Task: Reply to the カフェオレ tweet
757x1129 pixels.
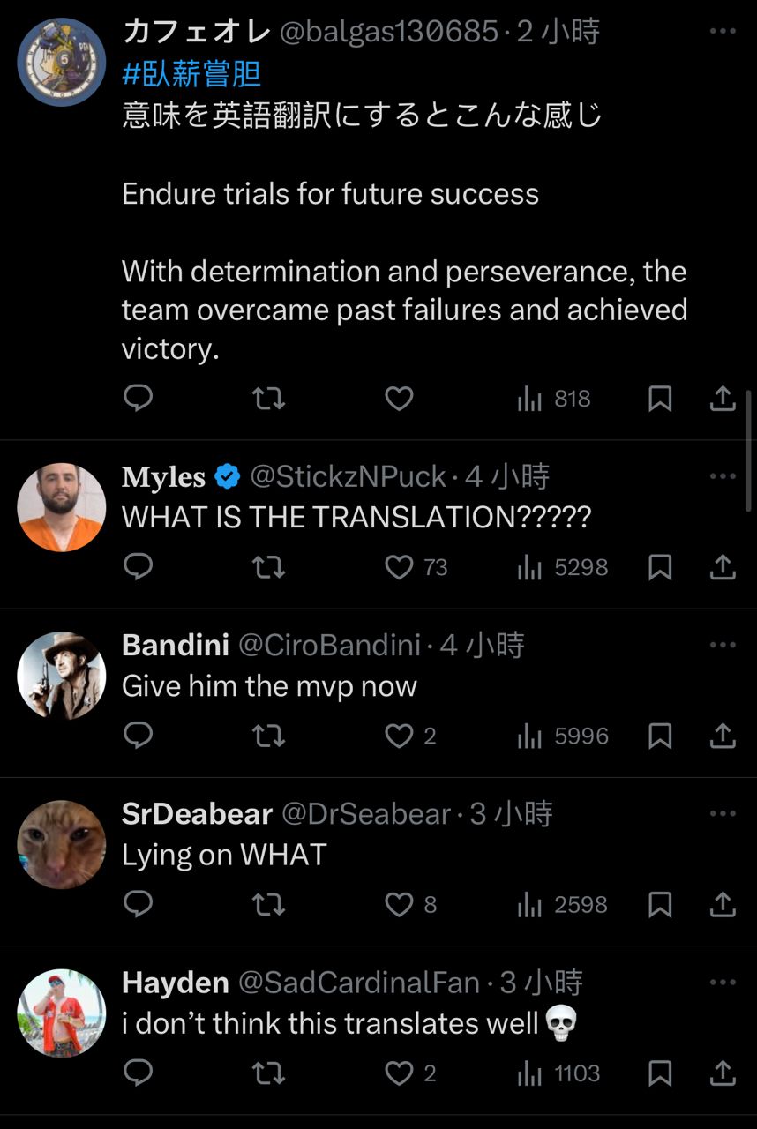Action: (138, 399)
